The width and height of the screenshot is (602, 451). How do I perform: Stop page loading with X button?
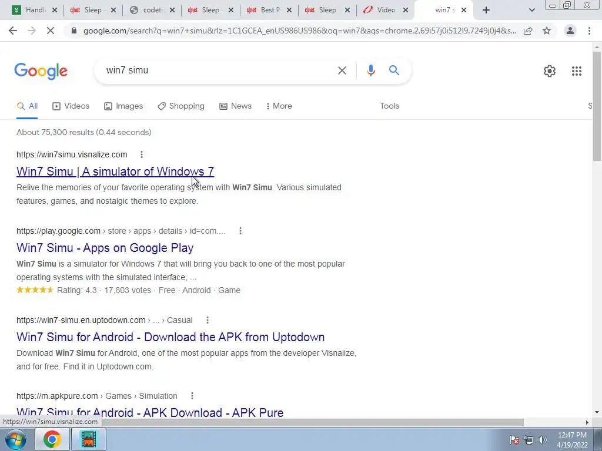pos(51,31)
